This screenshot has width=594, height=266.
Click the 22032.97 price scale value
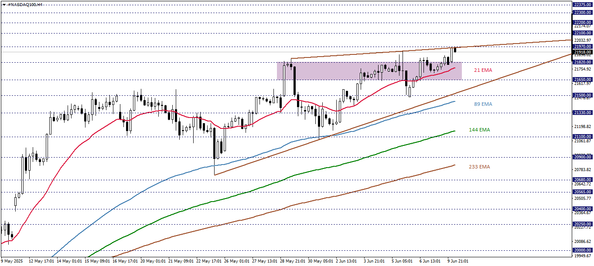583,40
